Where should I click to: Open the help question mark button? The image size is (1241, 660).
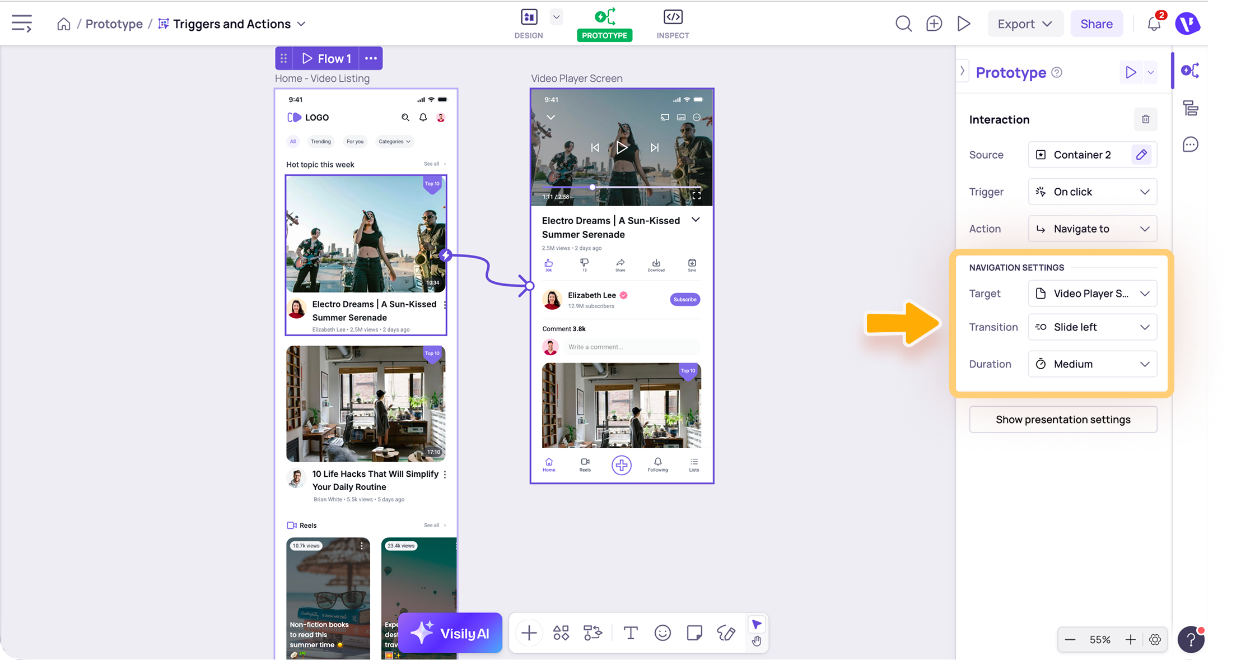click(x=1191, y=640)
